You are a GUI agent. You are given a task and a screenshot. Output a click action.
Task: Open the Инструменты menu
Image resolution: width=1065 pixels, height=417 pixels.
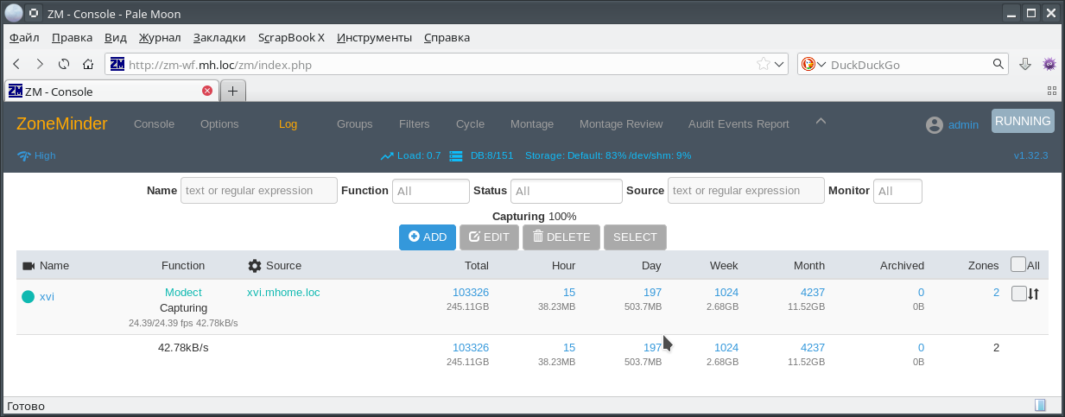[x=374, y=37]
